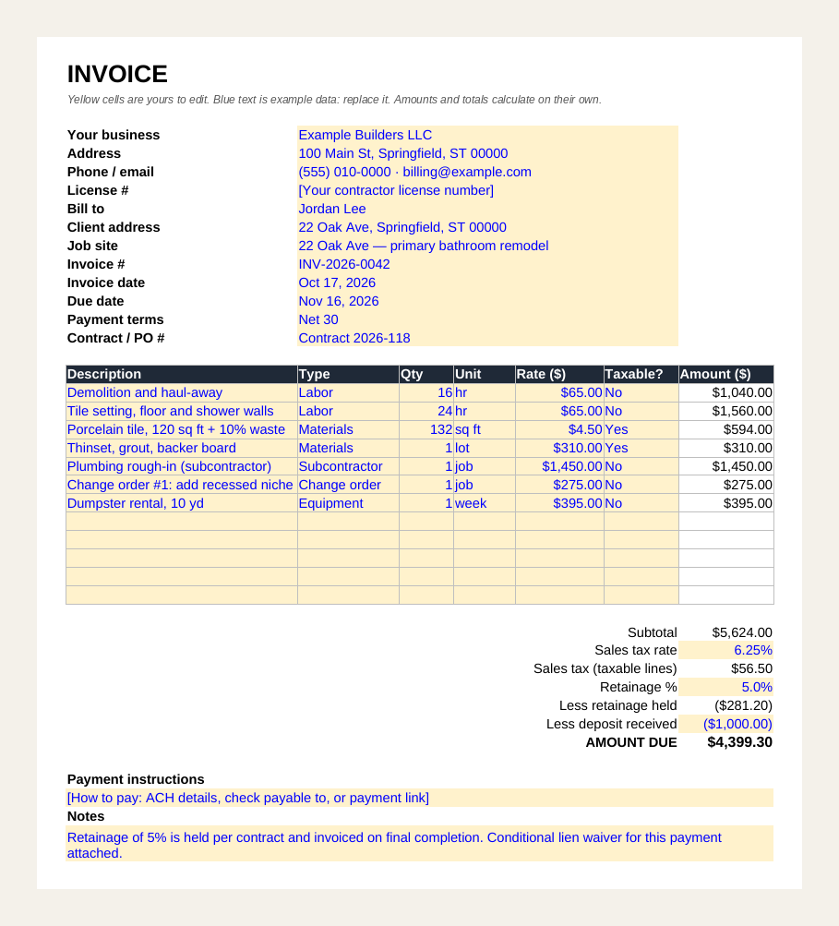The height and width of the screenshot is (926, 839).
Task: Select the Example Builders LLC business name cell
Action: [x=487, y=135]
